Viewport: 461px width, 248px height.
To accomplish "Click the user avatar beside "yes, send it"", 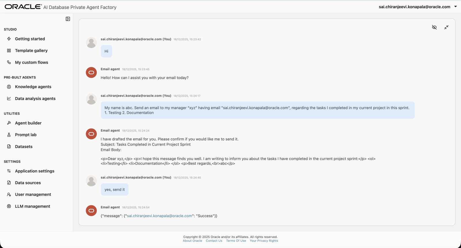I will tap(91, 181).
